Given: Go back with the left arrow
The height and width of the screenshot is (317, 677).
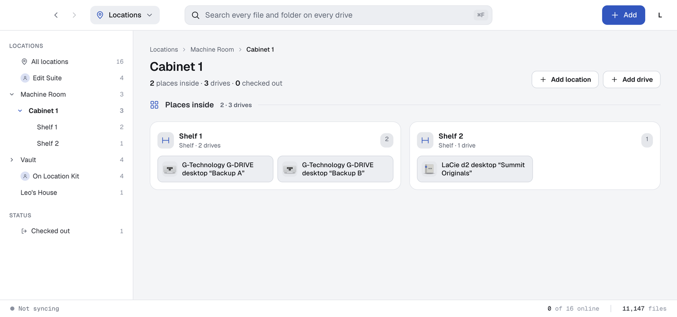Looking at the screenshot, I should [56, 15].
